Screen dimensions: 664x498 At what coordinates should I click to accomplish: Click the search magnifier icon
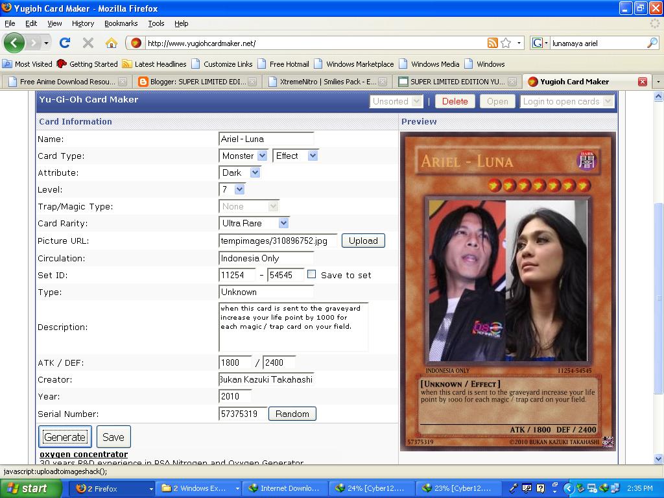pyautogui.click(x=652, y=43)
